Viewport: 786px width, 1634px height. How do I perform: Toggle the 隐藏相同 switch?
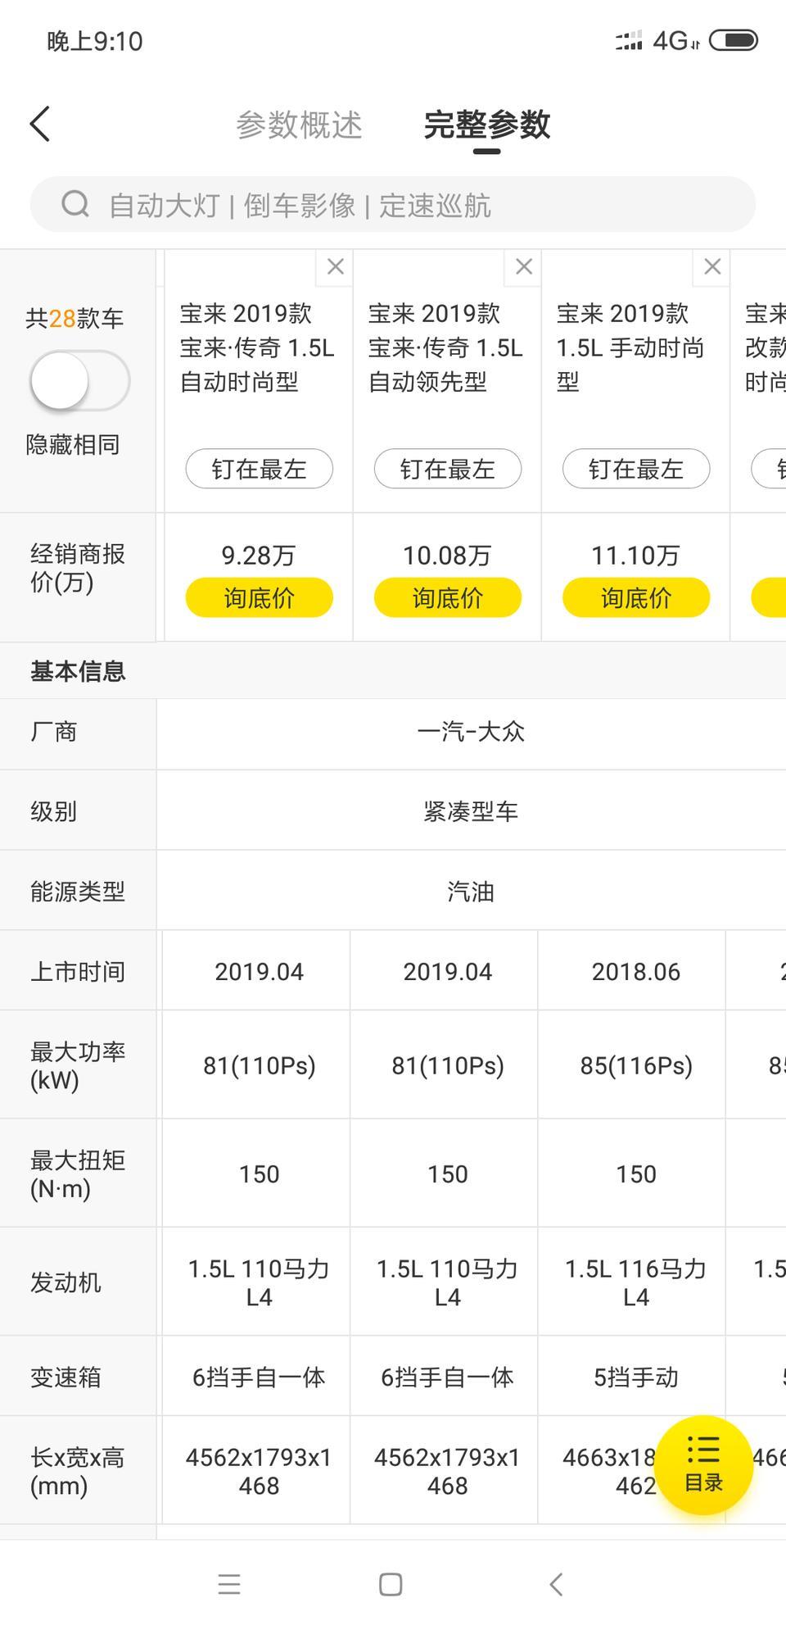click(x=79, y=380)
